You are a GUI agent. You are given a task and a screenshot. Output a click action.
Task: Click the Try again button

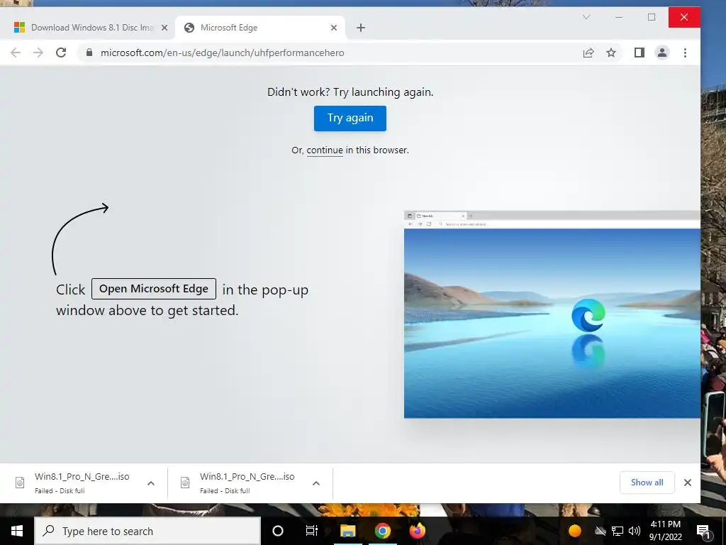pyautogui.click(x=350, y=119)
